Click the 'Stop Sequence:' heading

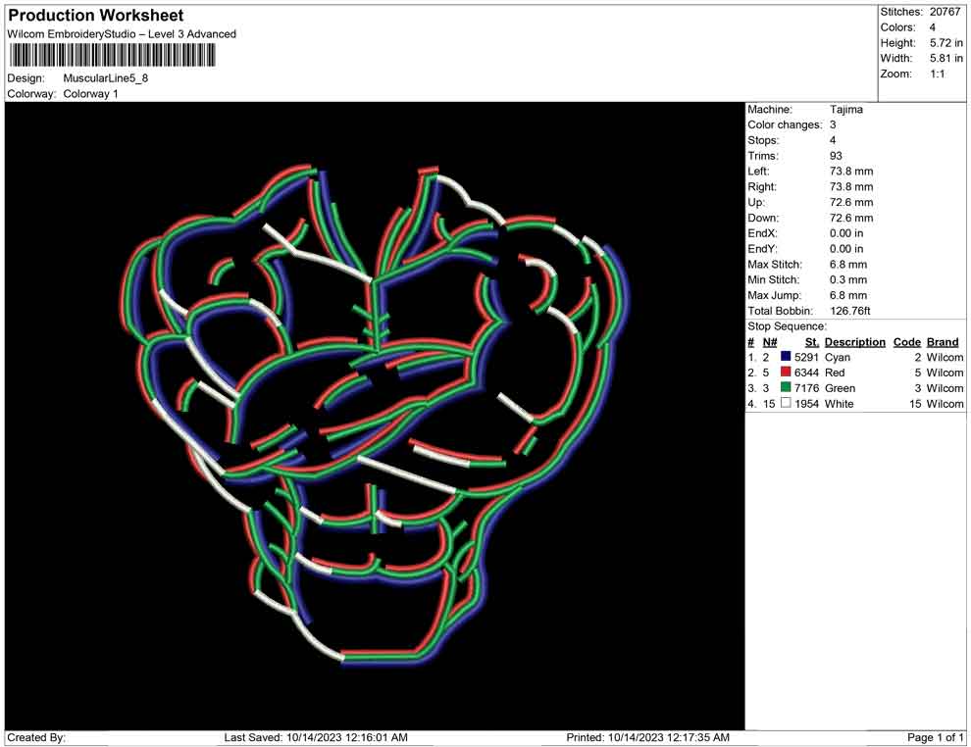(787, 326)
